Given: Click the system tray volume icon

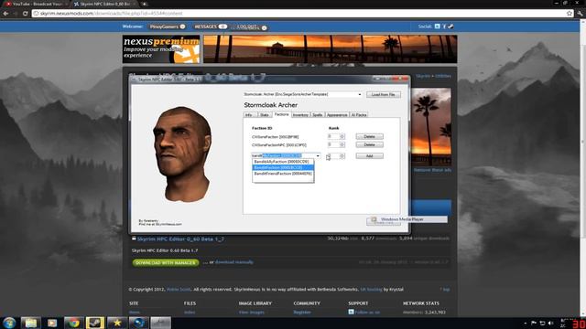Looking at the screenshot, I should tap(551, 324).
